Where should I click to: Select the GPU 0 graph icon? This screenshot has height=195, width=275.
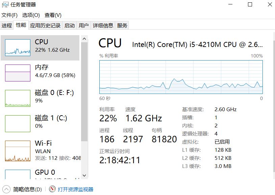tap(18, 174)
